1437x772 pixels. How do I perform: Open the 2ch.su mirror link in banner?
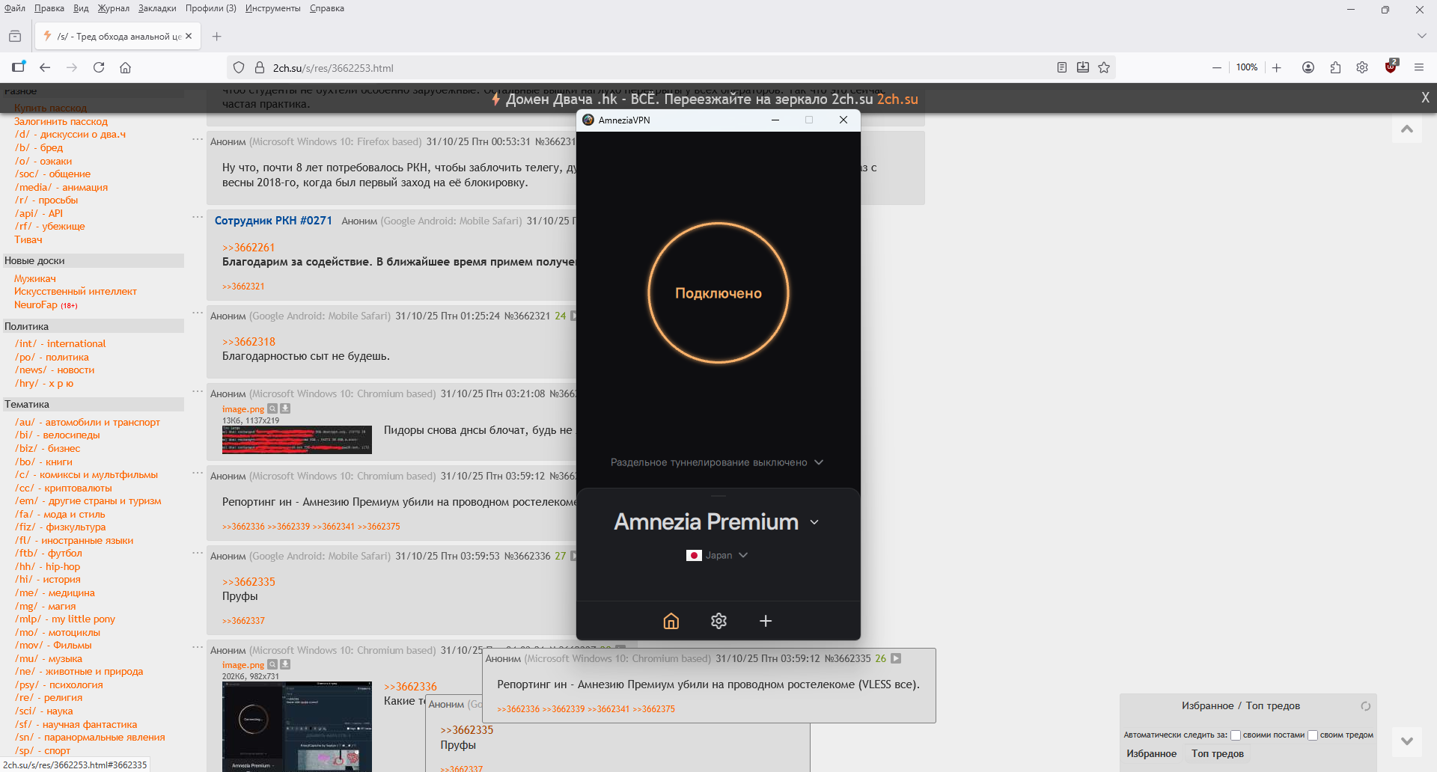pyautogui.click(x=897, y=99)
